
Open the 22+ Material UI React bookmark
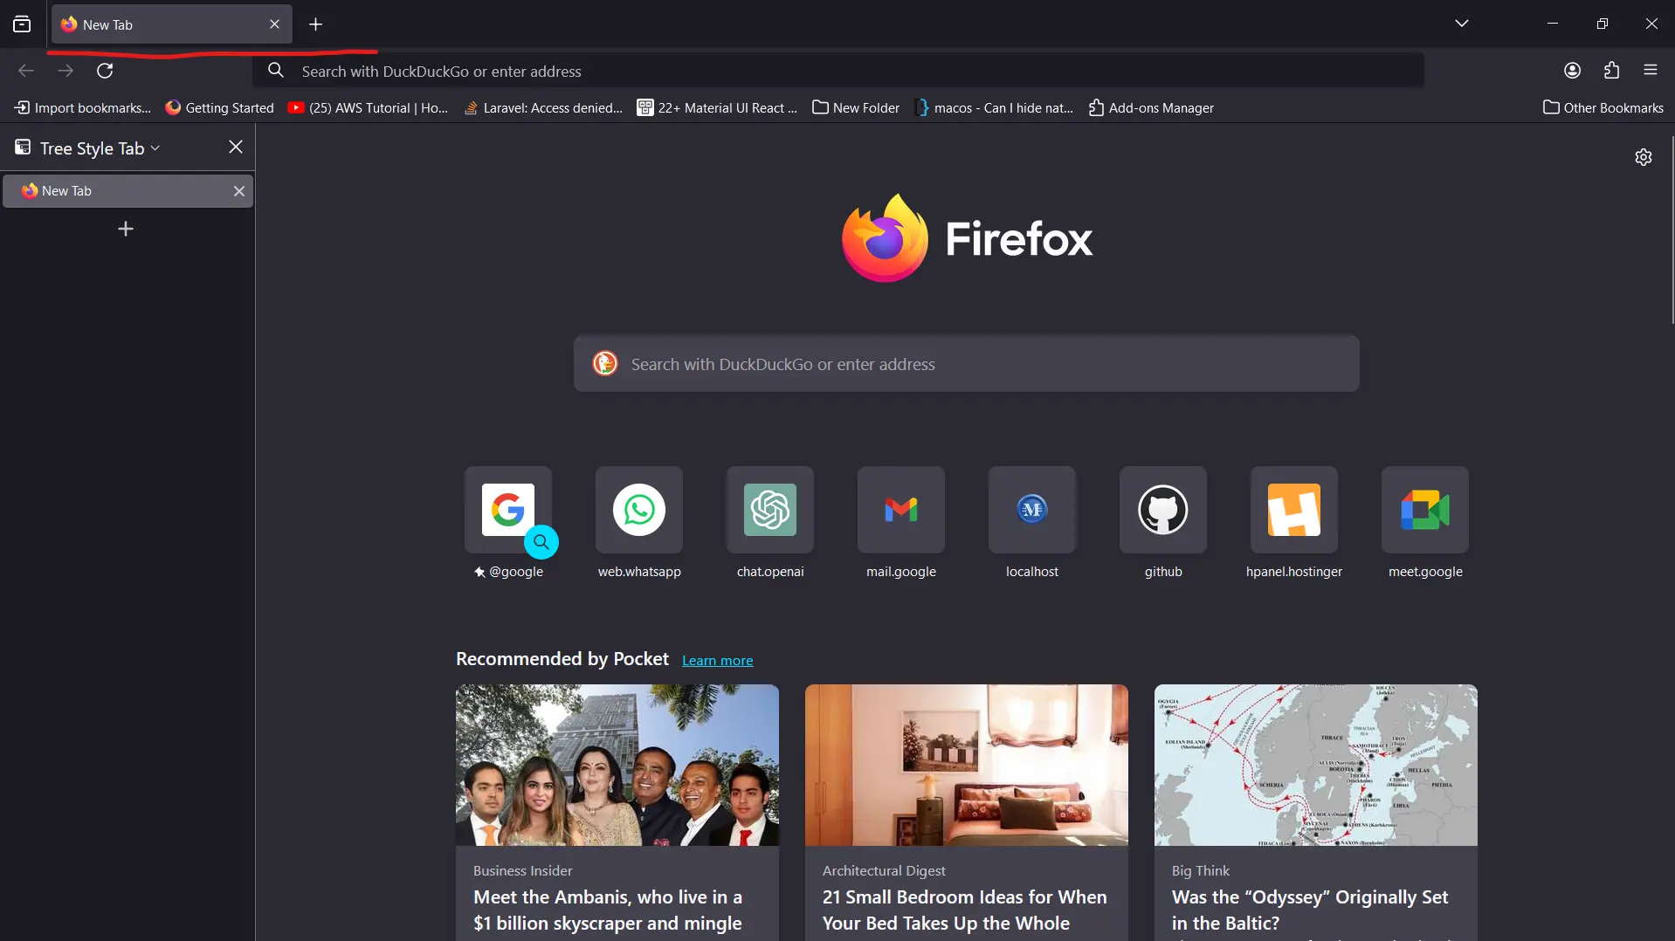pos(717,108)
